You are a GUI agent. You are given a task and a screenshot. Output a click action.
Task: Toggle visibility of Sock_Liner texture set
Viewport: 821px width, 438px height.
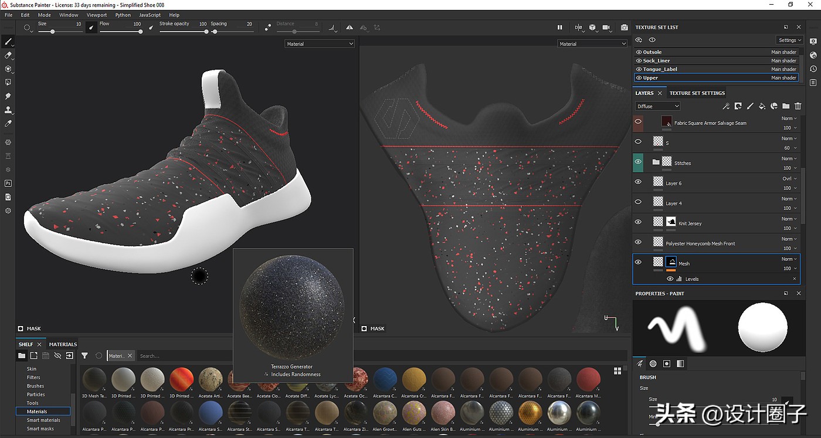pos(639,60)
